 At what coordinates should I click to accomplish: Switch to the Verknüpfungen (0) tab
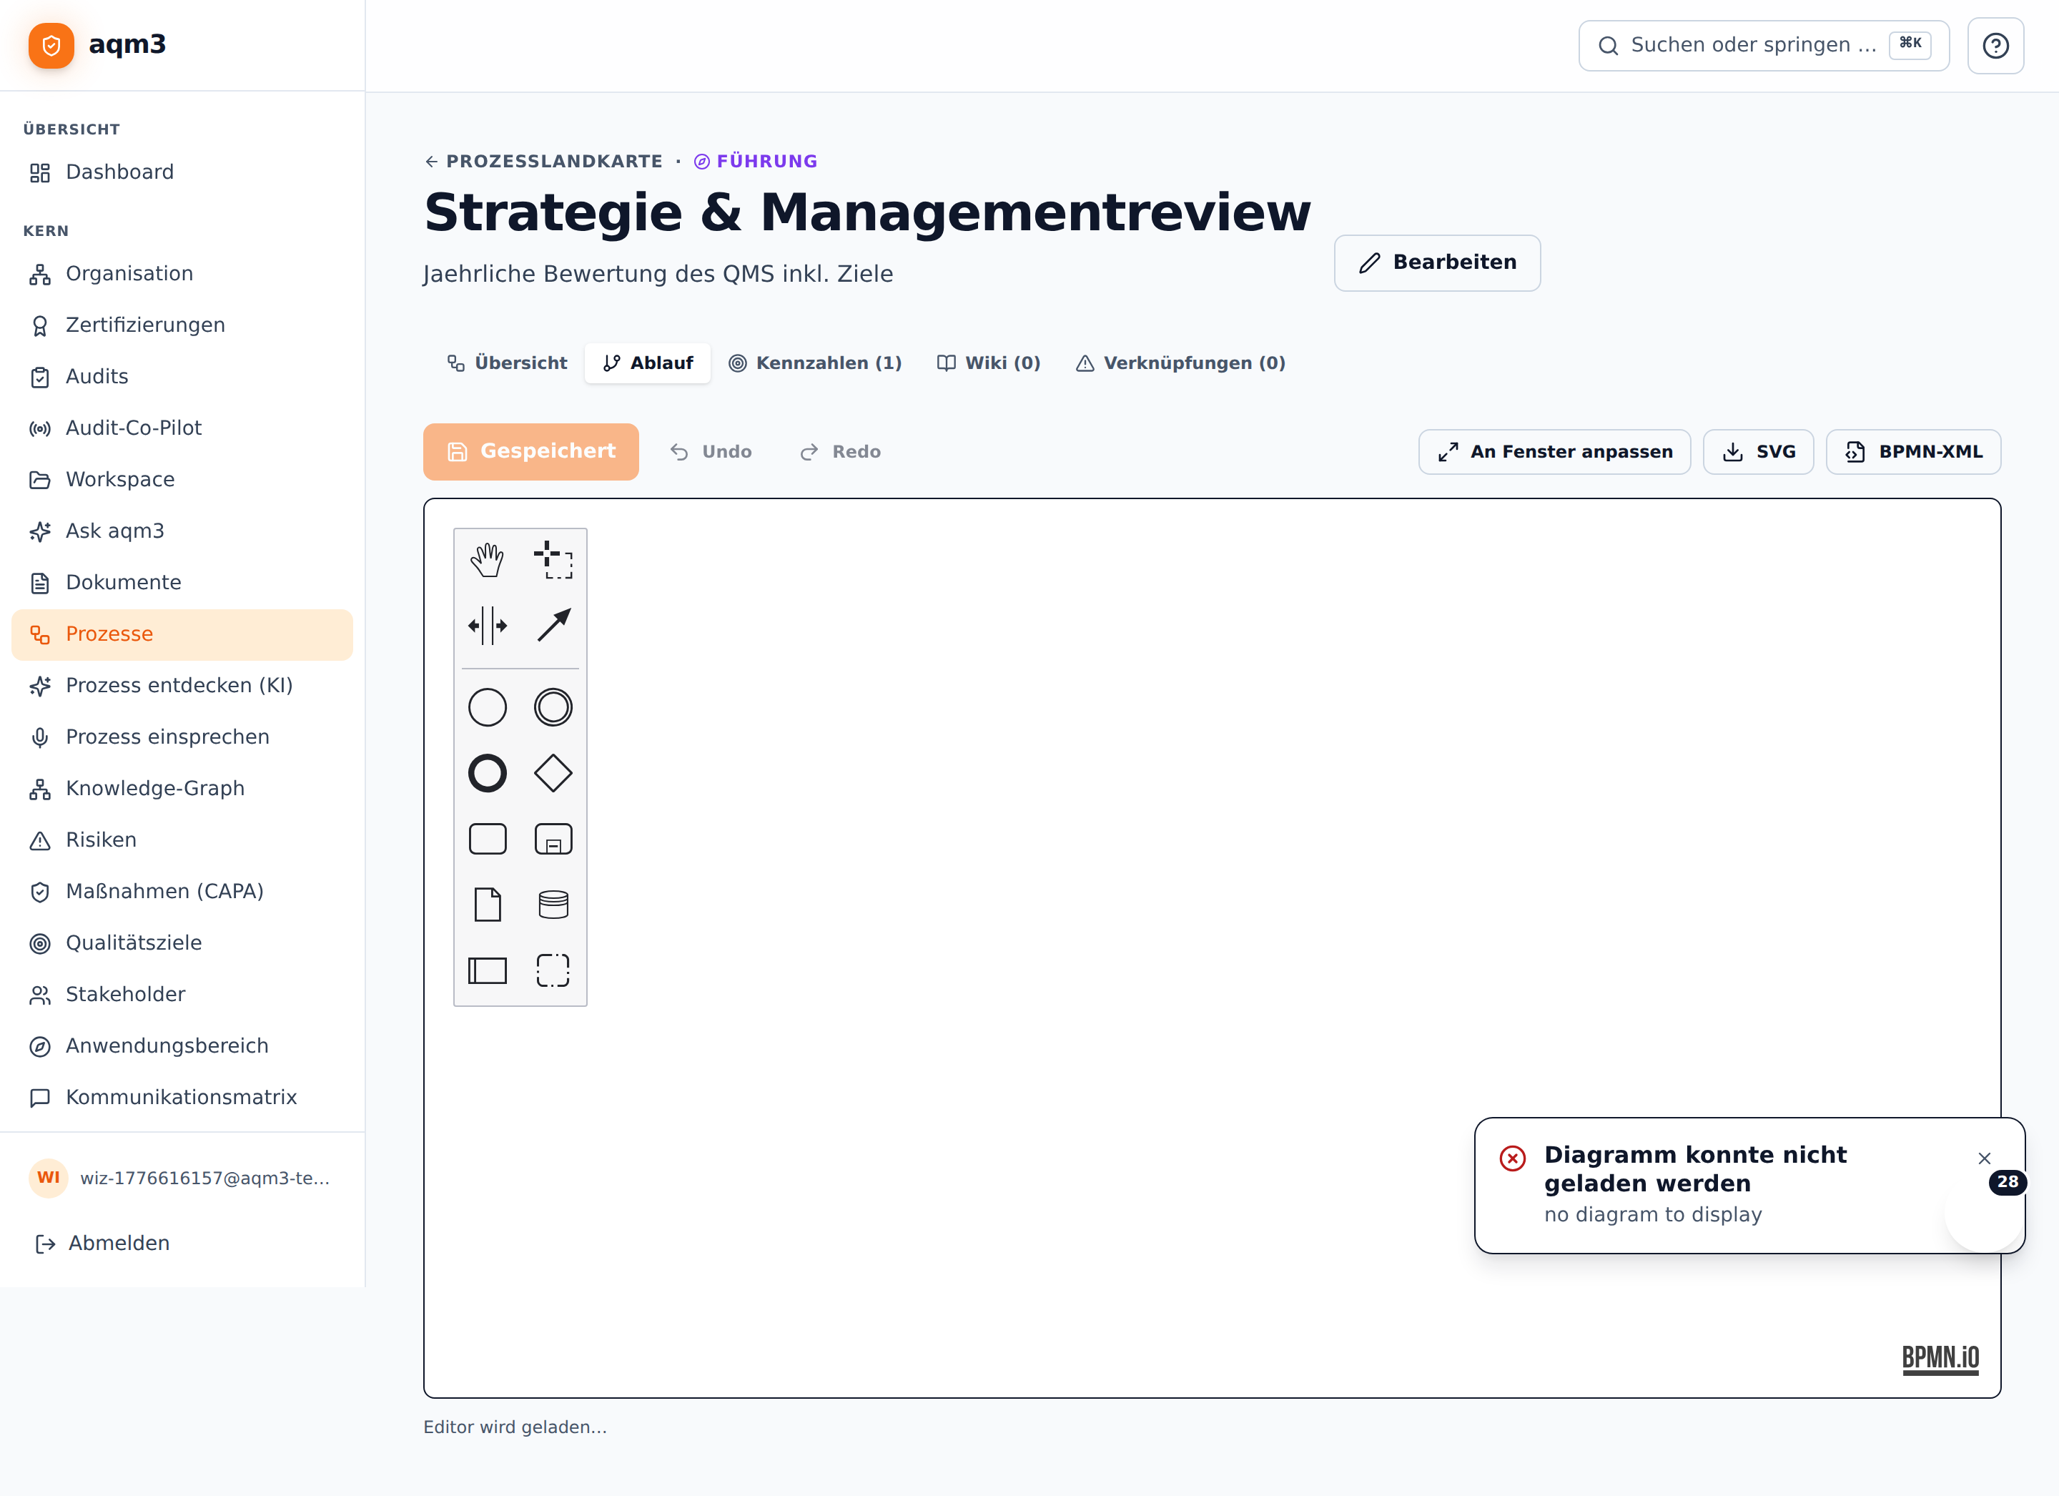pos(1180,363)
